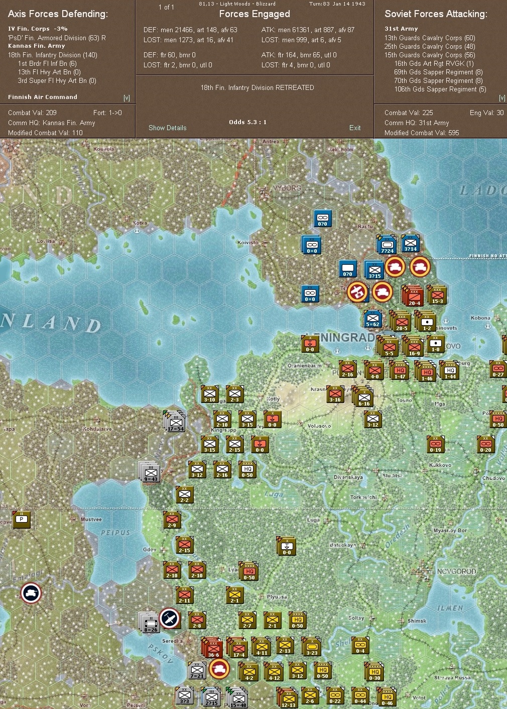
Task: Select Soviet corps stack 20-4
Action: (x=413, y=296)
